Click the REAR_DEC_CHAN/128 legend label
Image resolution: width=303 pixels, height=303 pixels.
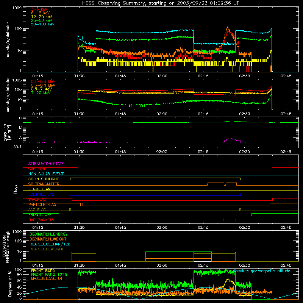coord(50,244)
